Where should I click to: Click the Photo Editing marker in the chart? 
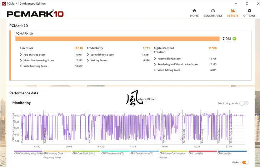tap(202, 136)
